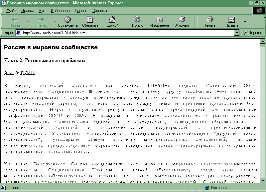Open the Search (Поиск) panel icon

137,20
